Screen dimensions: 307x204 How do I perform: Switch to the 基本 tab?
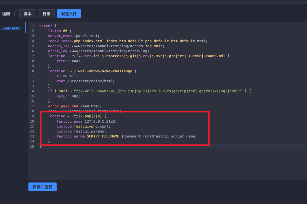pyautogui.click(x=28, y=14)
